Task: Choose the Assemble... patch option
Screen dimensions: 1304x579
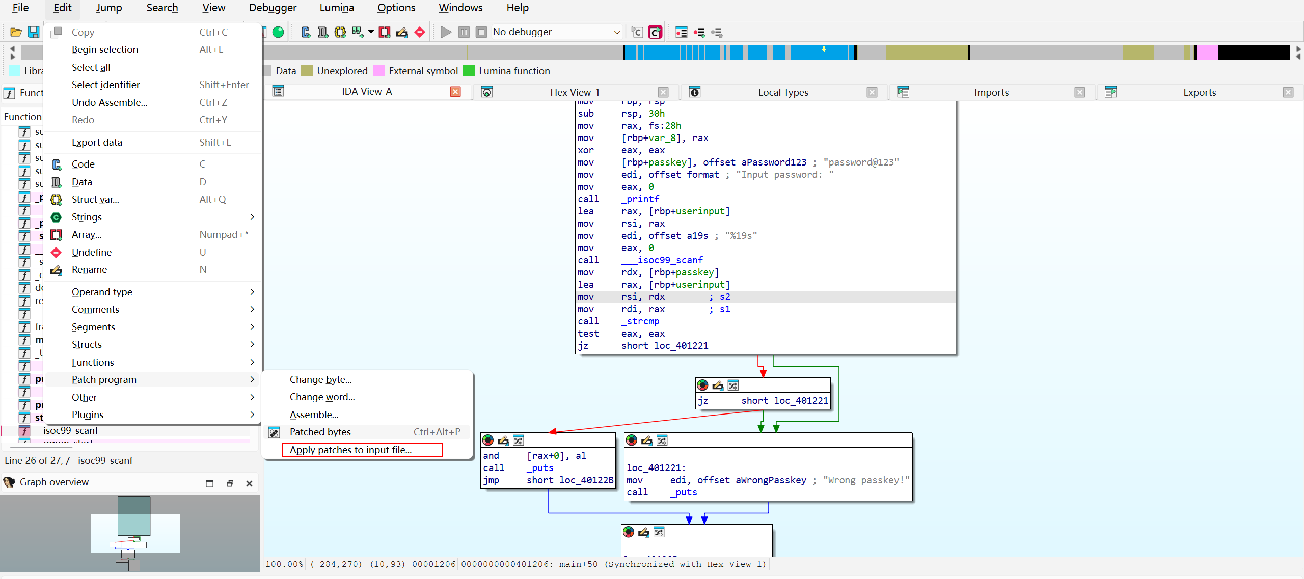Action: [314, 415]
